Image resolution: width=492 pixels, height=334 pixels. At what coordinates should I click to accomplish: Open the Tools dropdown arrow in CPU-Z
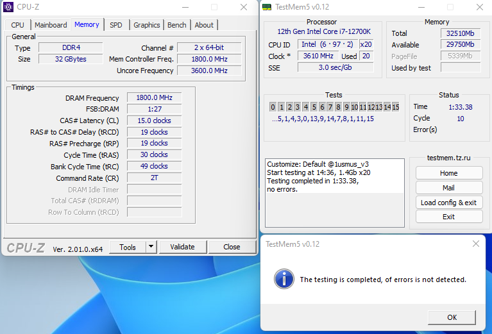151,247
